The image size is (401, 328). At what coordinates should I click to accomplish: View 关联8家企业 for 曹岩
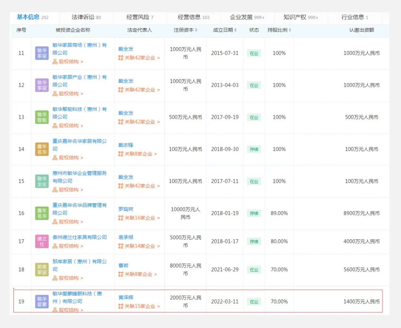tap(138, 274)
